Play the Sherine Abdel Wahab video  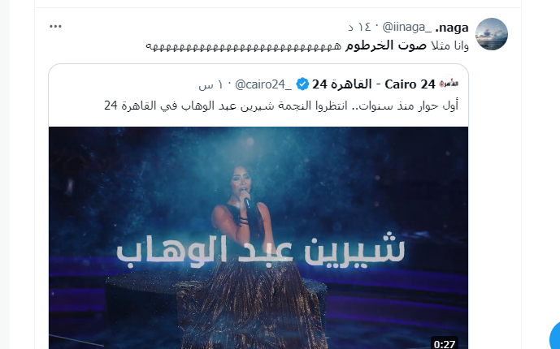coord(258,238)
